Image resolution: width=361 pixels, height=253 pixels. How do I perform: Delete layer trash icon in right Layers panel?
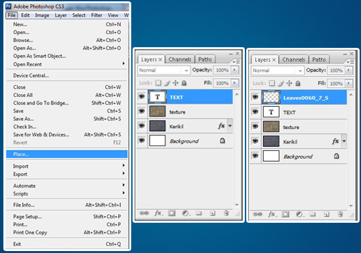340,214
